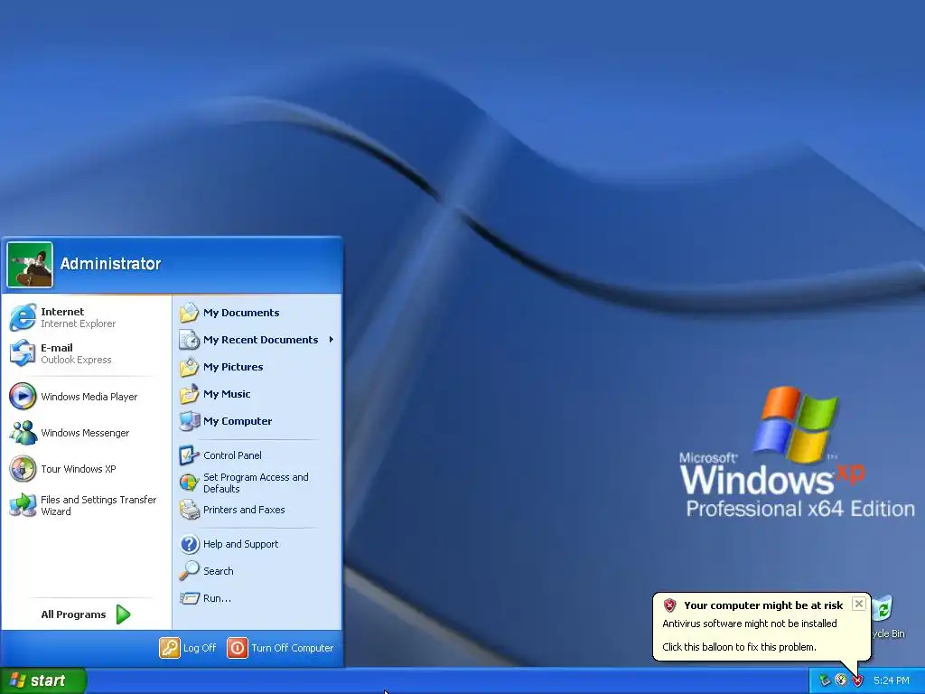Open Set Program Access and Defaults icon
The width and height of the screenshot is (925, 694).
click(x=190, y=483)
